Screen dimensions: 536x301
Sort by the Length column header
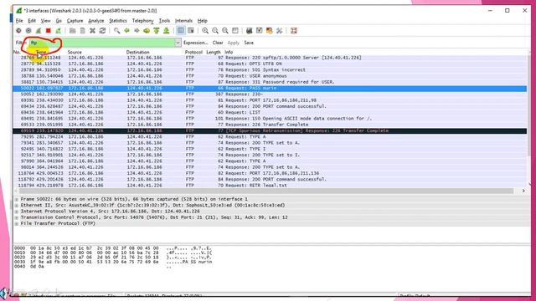[214, 52]
